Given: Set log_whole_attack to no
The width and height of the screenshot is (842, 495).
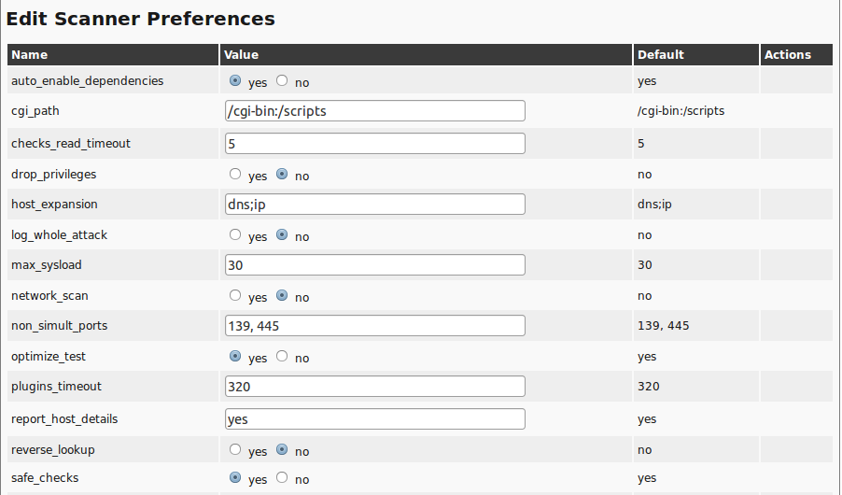Looking at the screenshot, I should pos(282,235).
